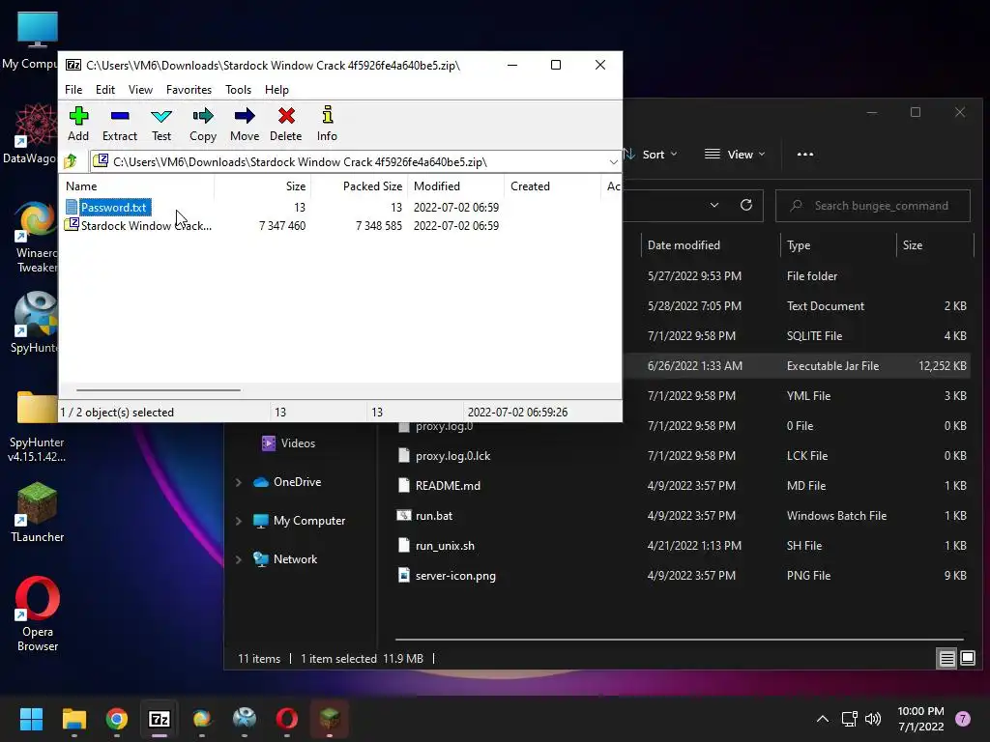Select the run.bat file
Viewport: 990px width, 742px height.
coord(434,516)
